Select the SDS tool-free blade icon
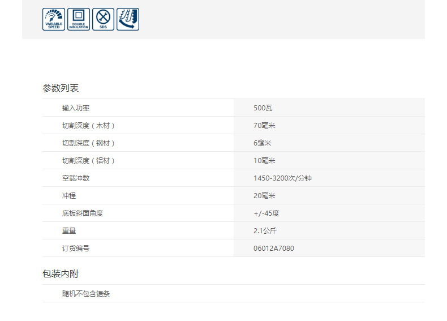447x321 pixels. [x=103, y=19]
